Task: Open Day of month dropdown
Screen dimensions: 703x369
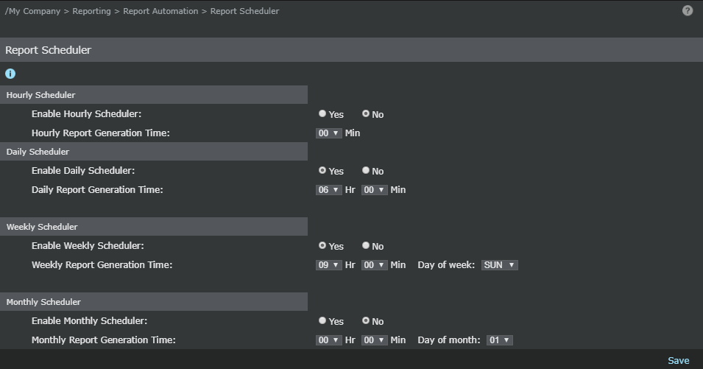Action: [499, 340]
